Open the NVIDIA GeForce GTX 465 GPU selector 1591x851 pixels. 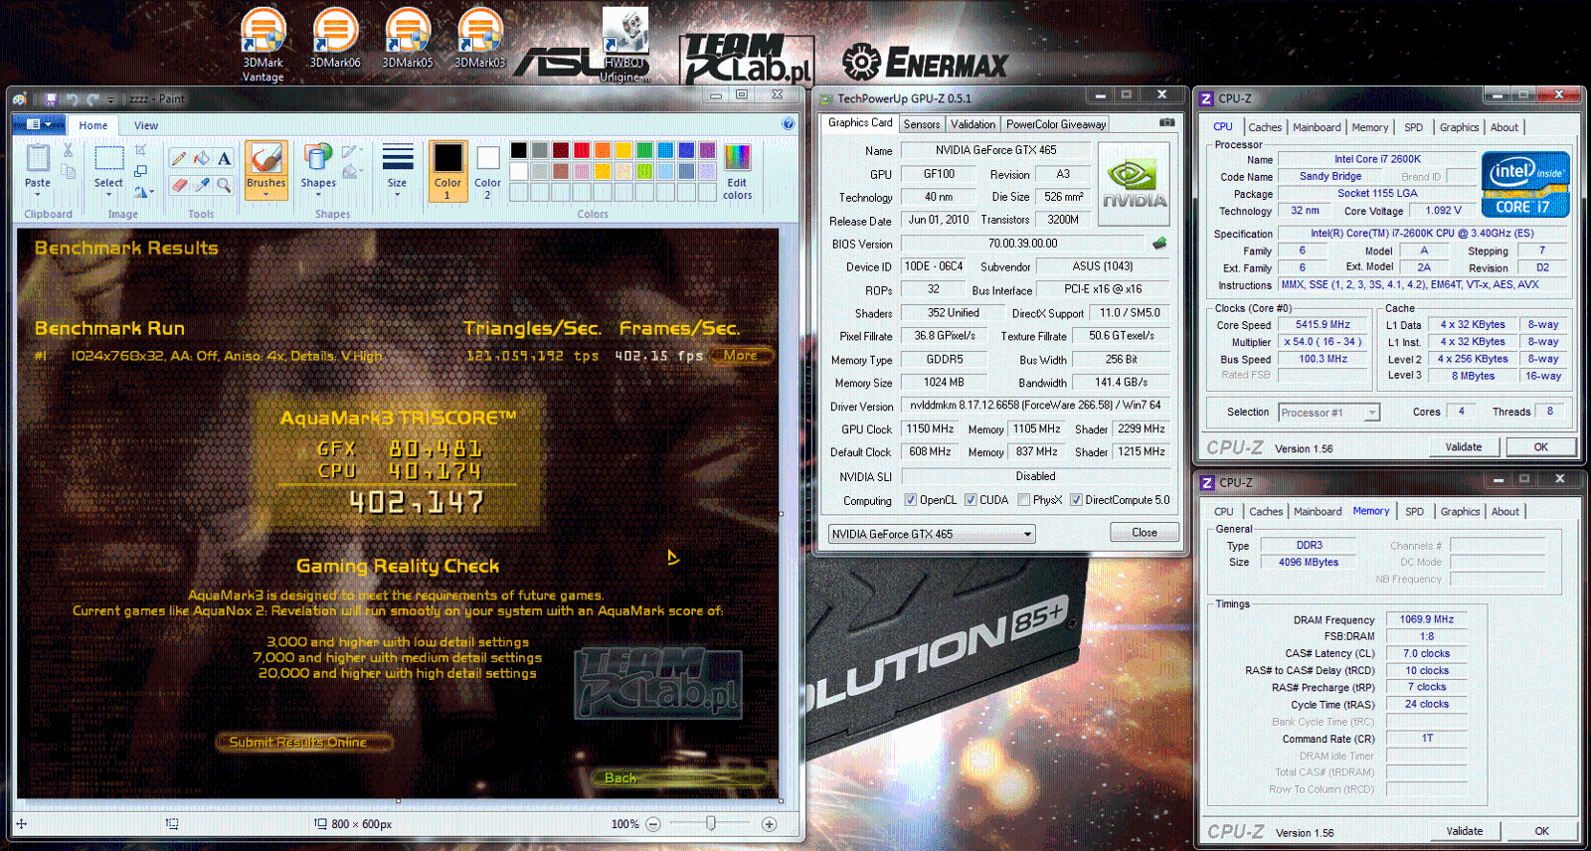(932, 534)
